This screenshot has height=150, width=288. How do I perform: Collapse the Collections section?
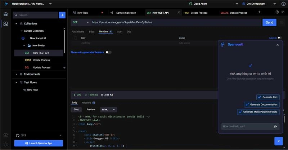(16, 23)
